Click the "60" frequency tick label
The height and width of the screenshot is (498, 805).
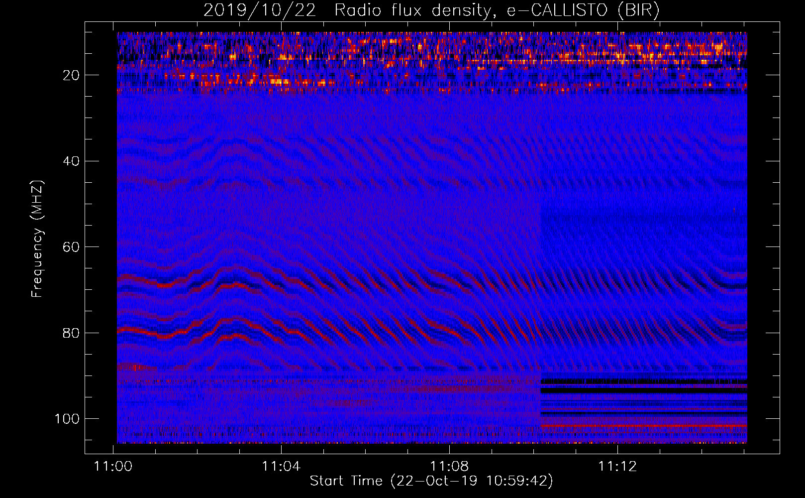coord(71,247)
